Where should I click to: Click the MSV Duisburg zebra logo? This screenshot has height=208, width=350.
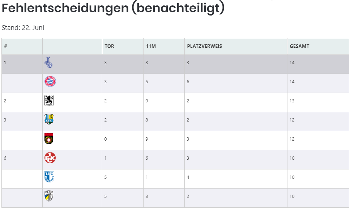(x=49, y=63)
